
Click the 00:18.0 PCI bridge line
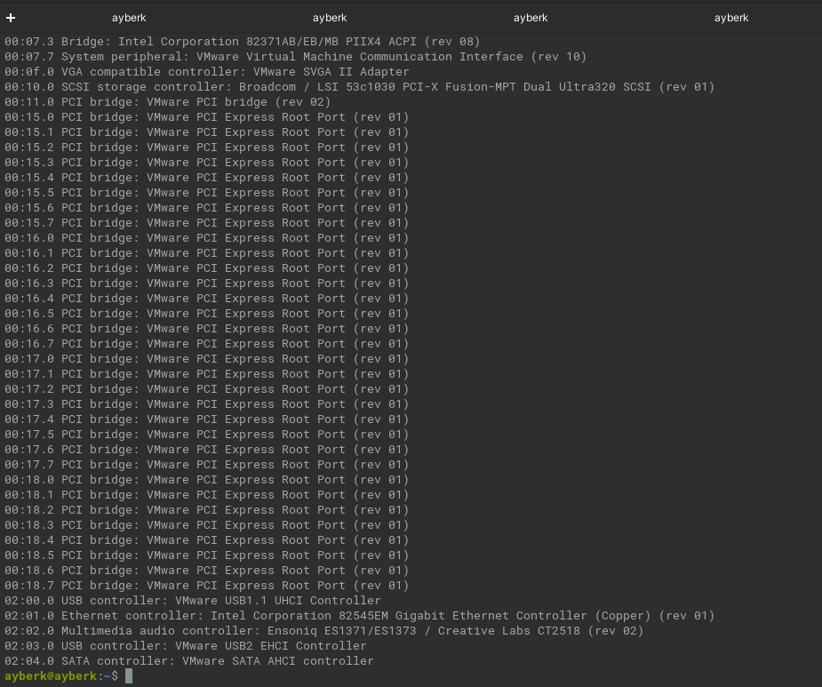(206, 480)
